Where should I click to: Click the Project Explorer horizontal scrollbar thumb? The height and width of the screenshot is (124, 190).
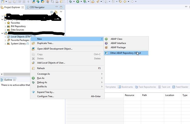[17, 74]
